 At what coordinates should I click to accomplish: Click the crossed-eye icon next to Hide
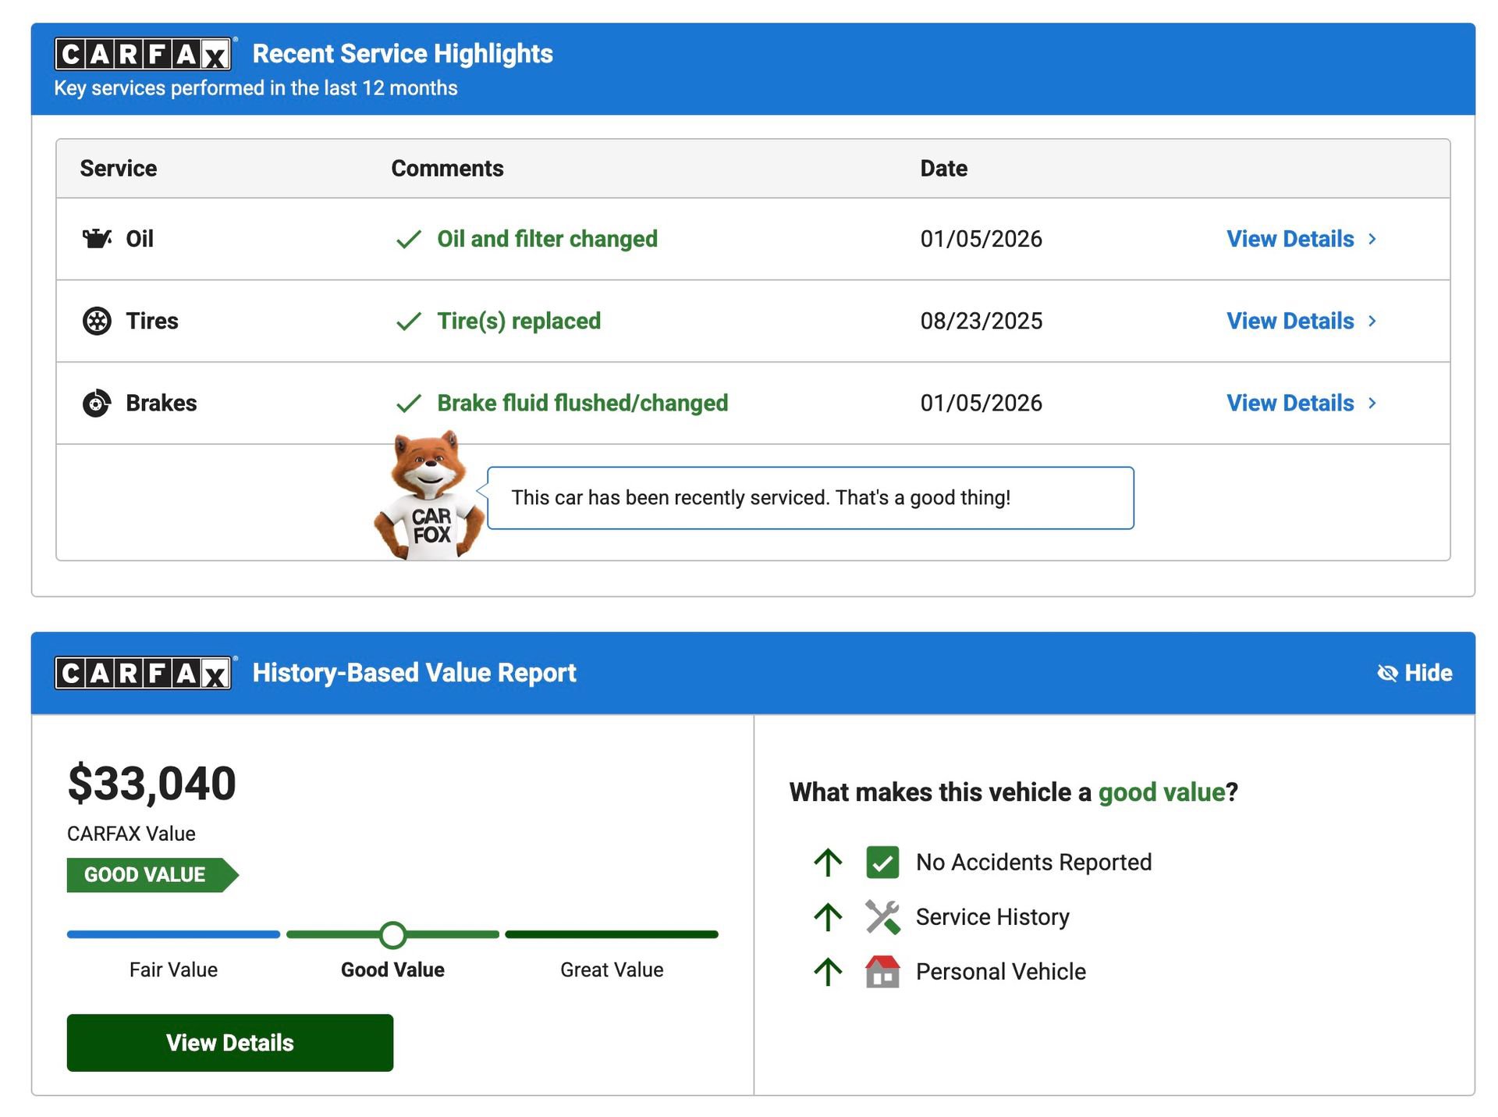[x=1387, y=673]
